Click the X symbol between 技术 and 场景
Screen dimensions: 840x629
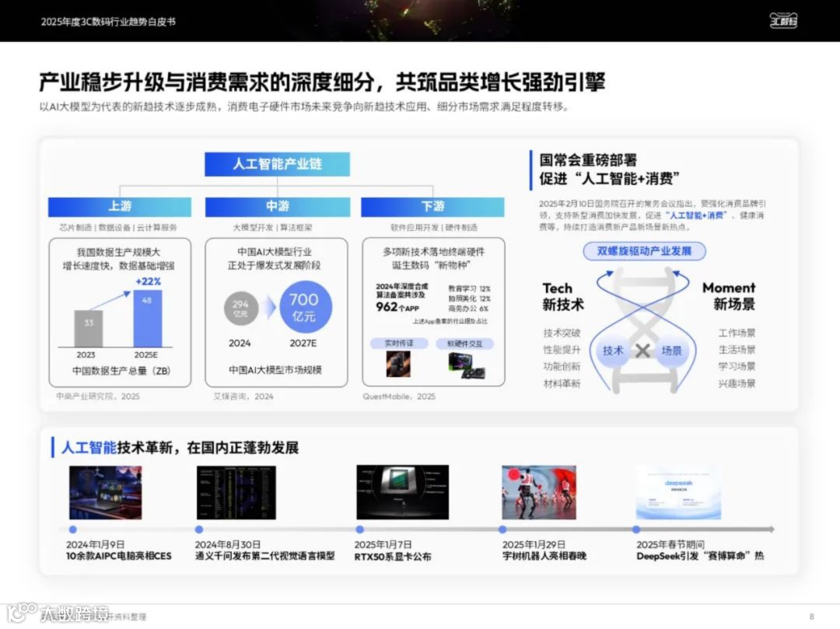click(x=642, y=351)
